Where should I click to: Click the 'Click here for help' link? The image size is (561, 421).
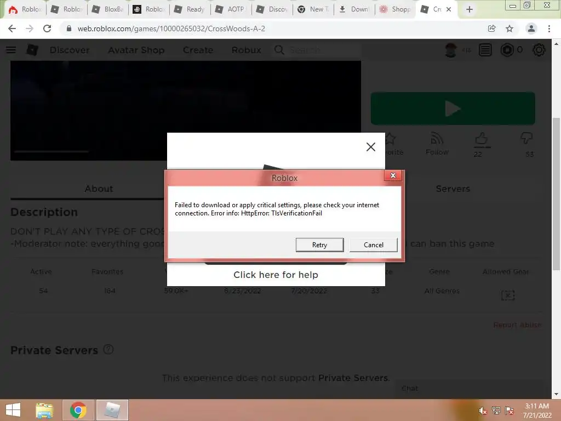276,275
